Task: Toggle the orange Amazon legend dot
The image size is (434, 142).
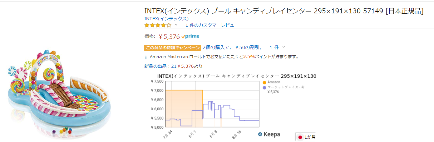Action: click(264, 82)
